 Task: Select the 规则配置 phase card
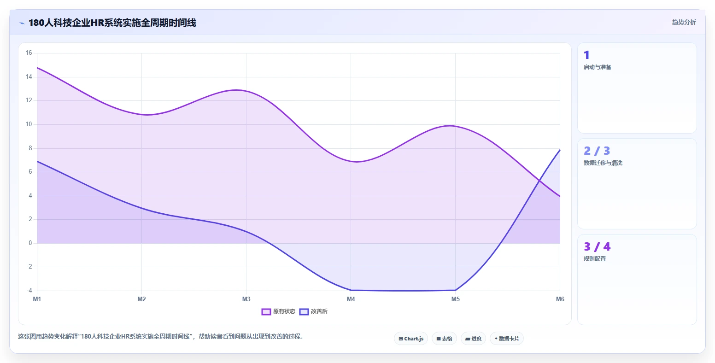(x=637, y=280)
